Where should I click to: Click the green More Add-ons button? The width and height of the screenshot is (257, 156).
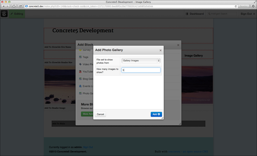point(87,114)
